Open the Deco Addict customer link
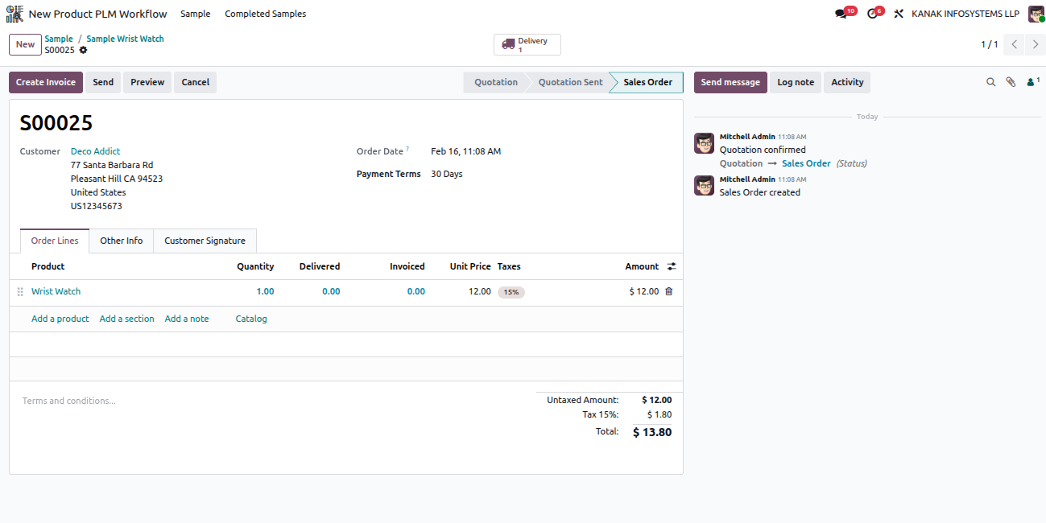 pyautogui.click(x=95, y=151)
